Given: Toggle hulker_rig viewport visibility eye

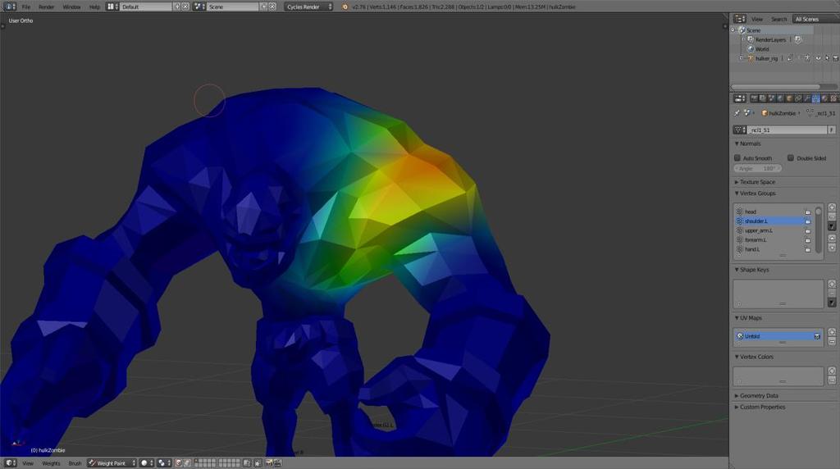Looking at the screenshot, I should tap(818, 58).
